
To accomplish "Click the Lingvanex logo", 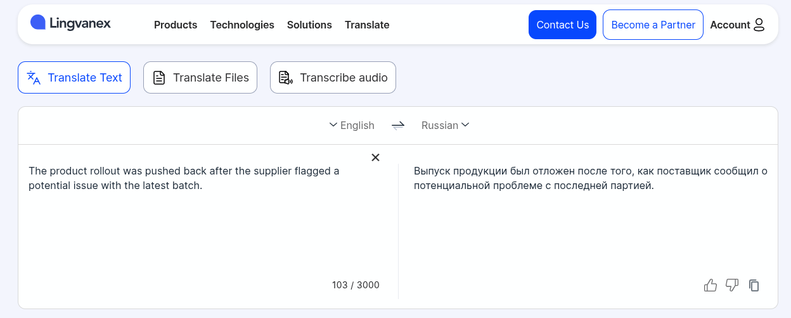I will [x=70, y=23].
